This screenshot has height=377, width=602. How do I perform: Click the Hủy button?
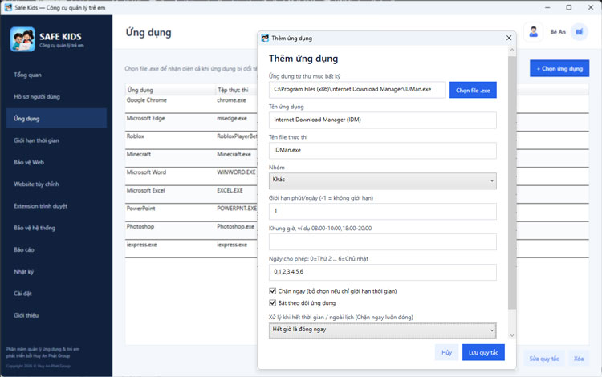click(446, 352)
